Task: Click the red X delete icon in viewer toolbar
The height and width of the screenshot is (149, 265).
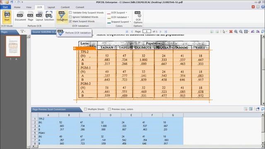Action: pos(231,31)
